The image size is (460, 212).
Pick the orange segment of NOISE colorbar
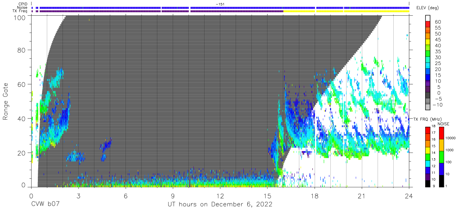pos(442,145)
